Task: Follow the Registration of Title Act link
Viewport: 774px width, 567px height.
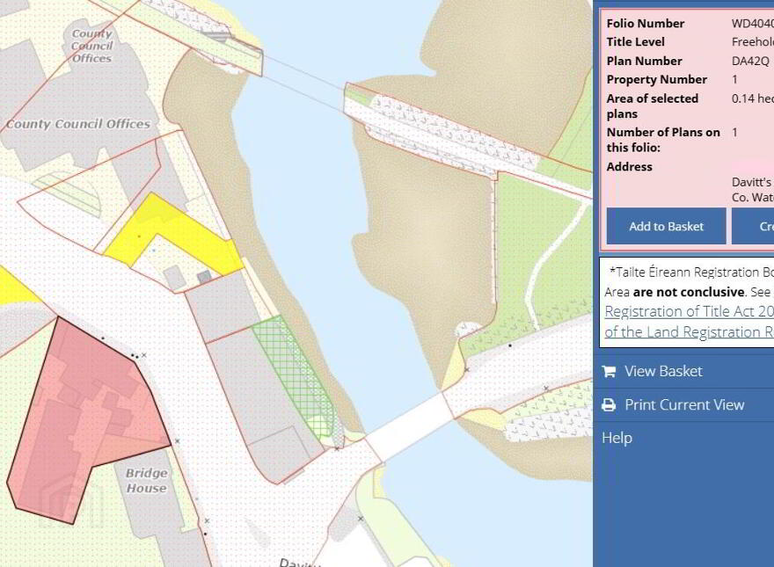Action: (689, 312)
